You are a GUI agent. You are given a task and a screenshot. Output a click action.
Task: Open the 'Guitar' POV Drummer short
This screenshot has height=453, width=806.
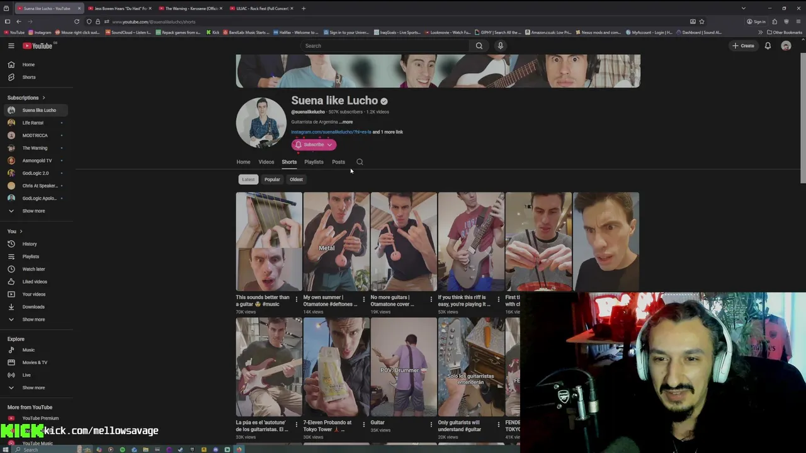click(404, 367)
